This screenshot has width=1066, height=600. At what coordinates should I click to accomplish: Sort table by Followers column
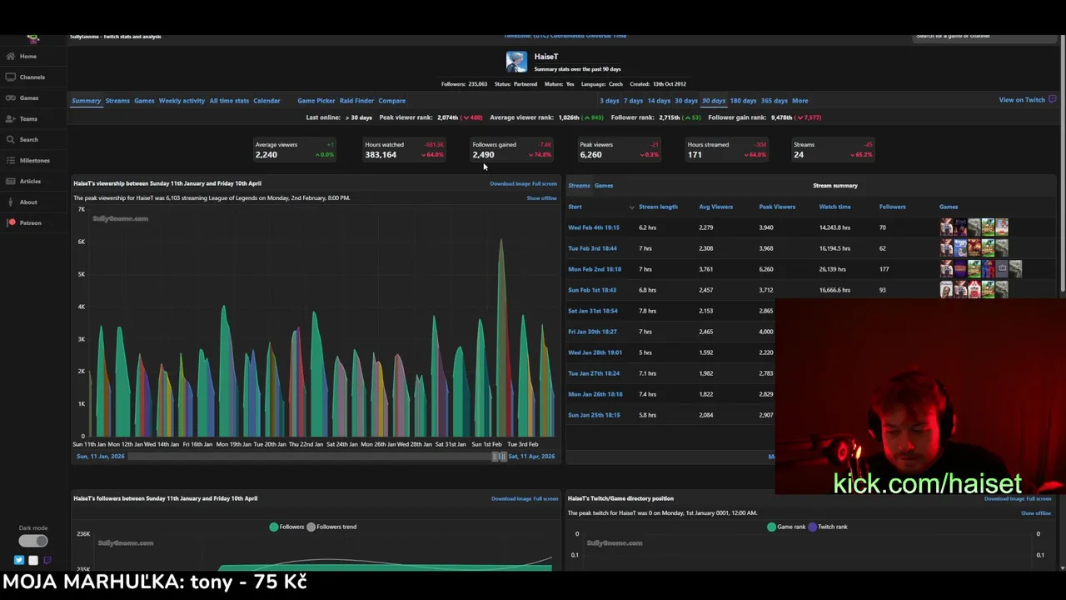tap(892, 207)
